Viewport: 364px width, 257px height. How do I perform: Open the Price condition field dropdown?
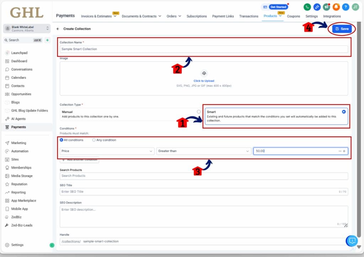[107, 151]
